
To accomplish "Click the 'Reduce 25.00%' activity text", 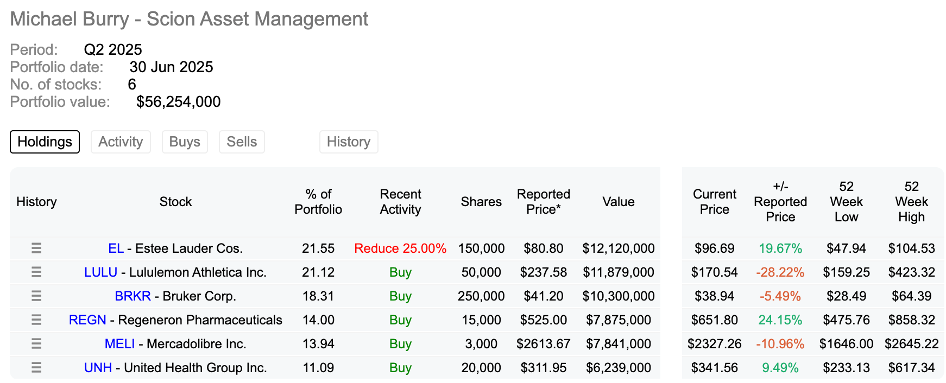I will point(400,248).
